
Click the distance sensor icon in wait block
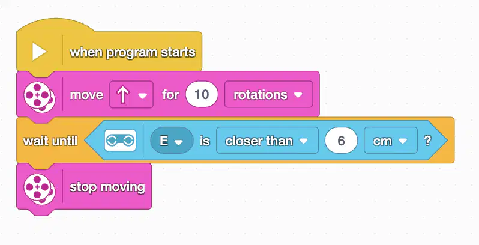tap(120, 141)
